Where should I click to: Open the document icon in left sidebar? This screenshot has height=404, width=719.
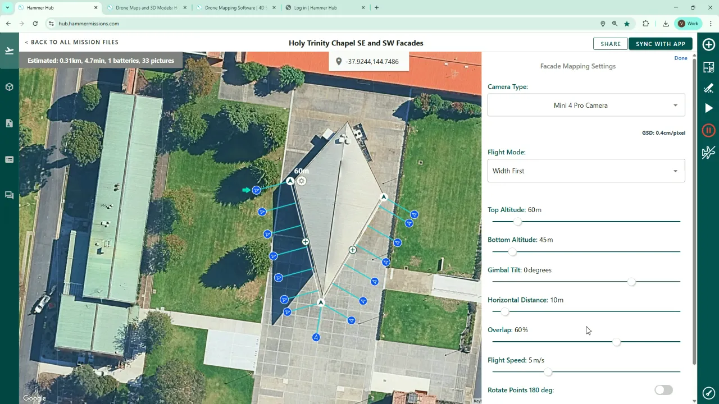[x=9, y=123]
